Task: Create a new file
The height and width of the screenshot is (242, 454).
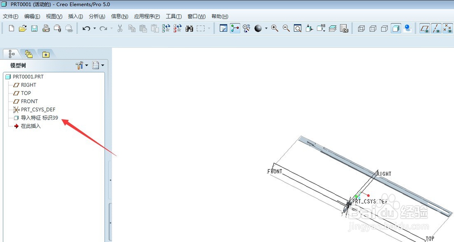Action: coord(11,29)
